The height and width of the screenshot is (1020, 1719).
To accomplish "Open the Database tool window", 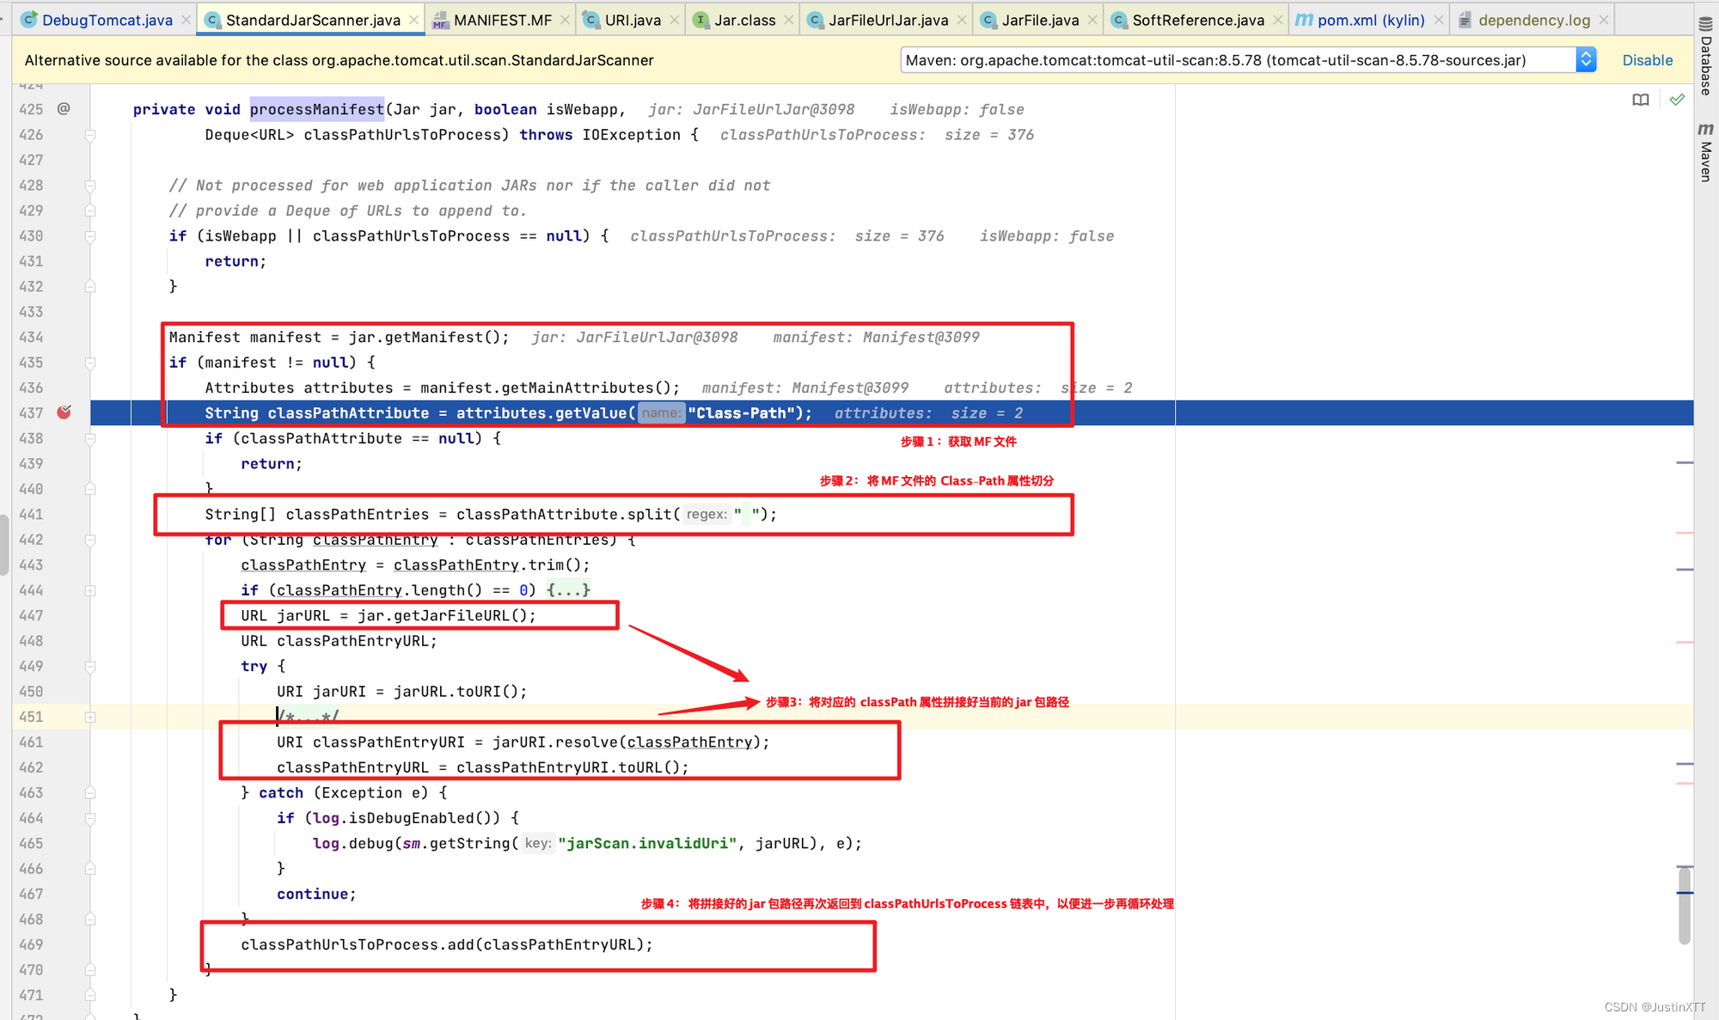I will click(x=1706, y=57).
